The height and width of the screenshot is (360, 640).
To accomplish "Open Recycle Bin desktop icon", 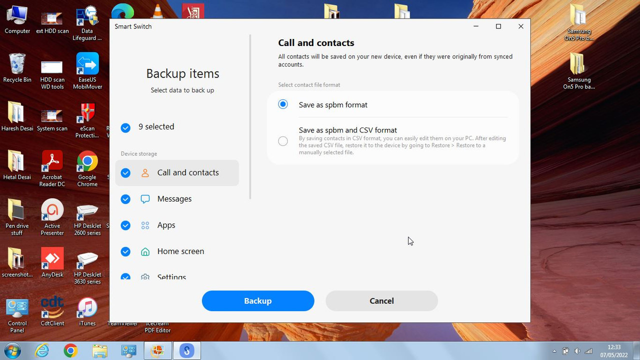I will pyautogui.click(x=17, y=68).
